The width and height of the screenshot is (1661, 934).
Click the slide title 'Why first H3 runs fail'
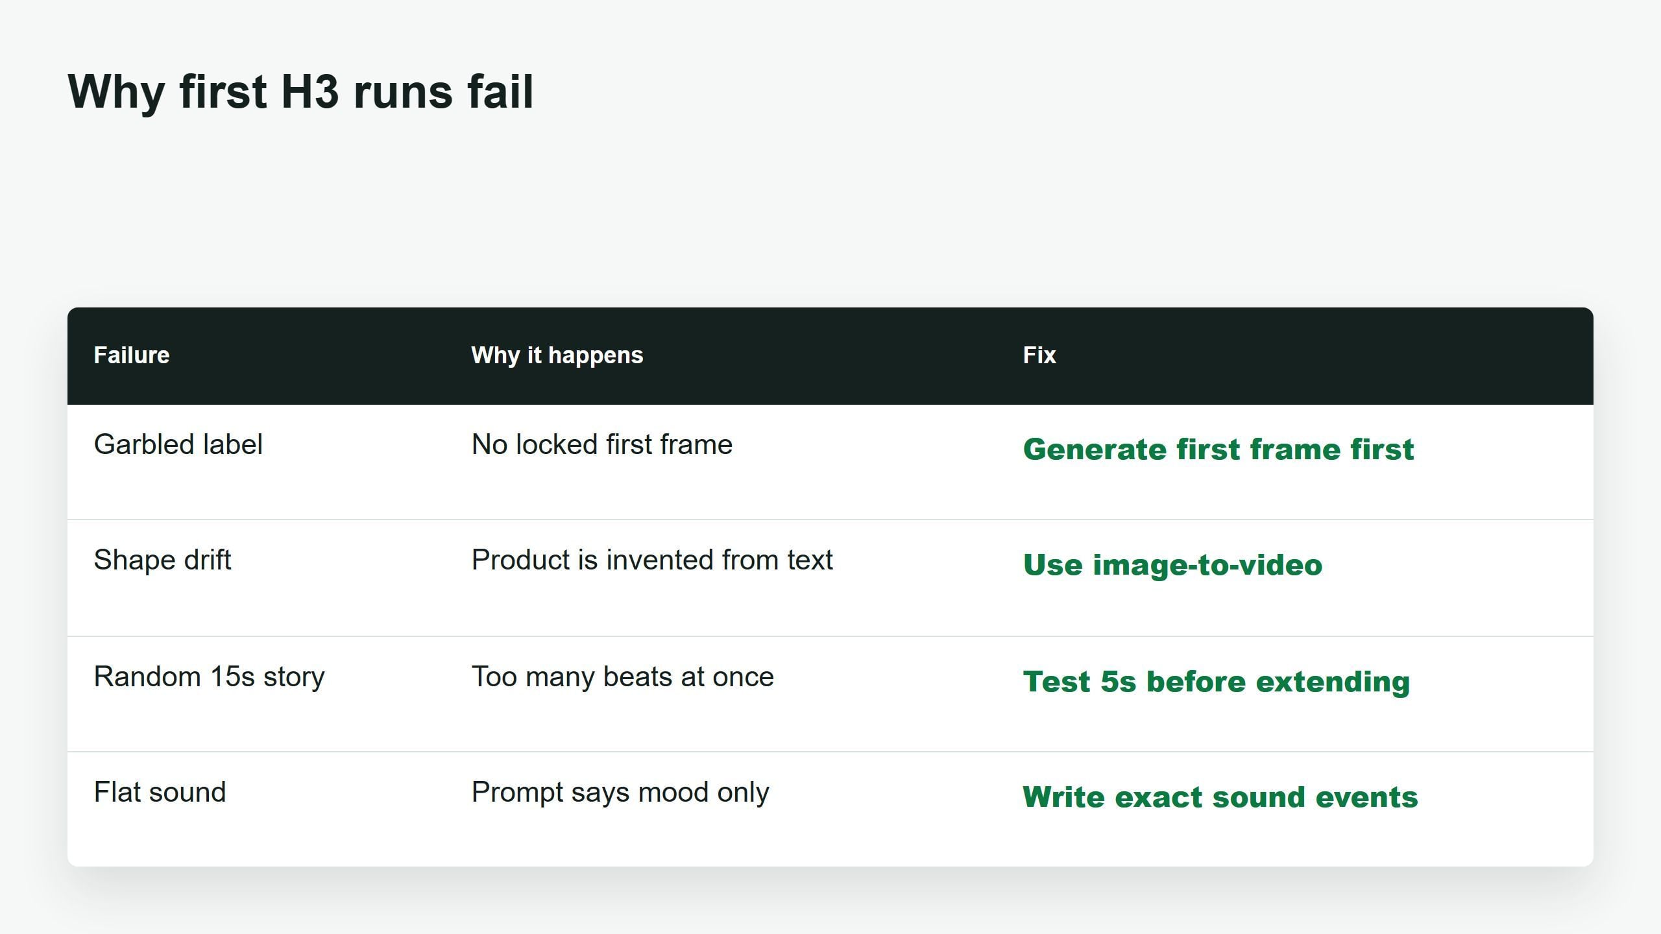pos(300,92)
